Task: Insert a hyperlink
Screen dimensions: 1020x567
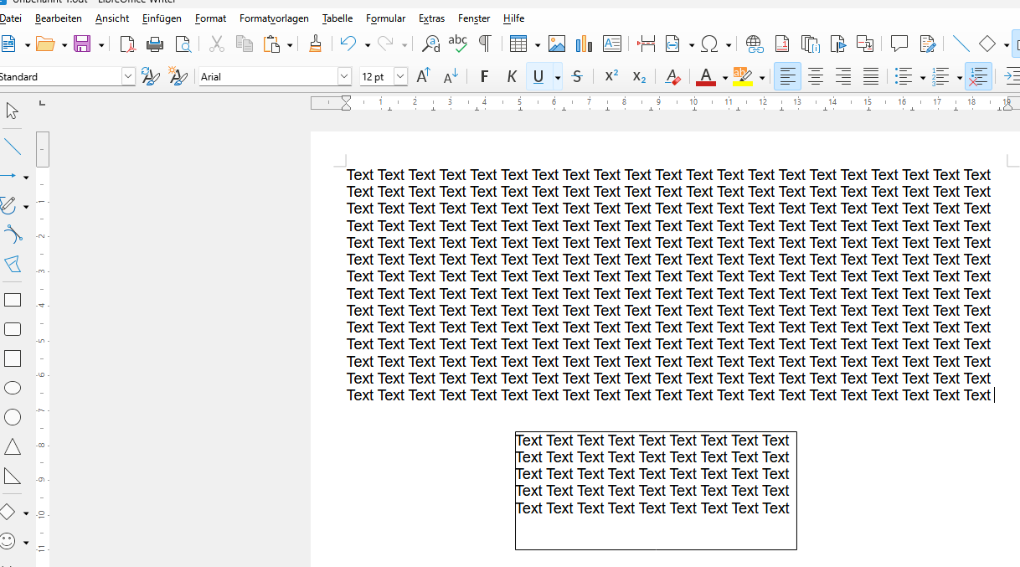Action: 755,44
